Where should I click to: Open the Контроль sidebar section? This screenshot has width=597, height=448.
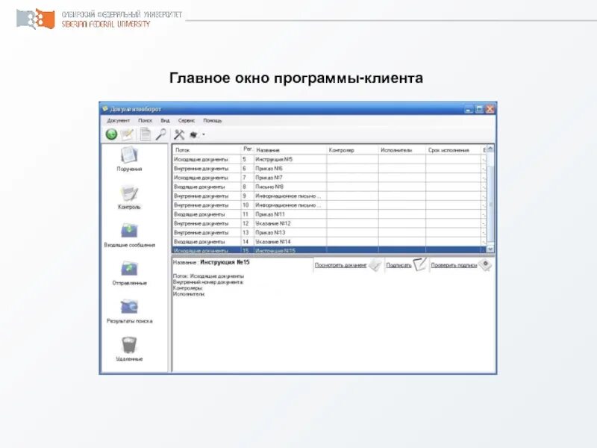click(x=129, y=197)
